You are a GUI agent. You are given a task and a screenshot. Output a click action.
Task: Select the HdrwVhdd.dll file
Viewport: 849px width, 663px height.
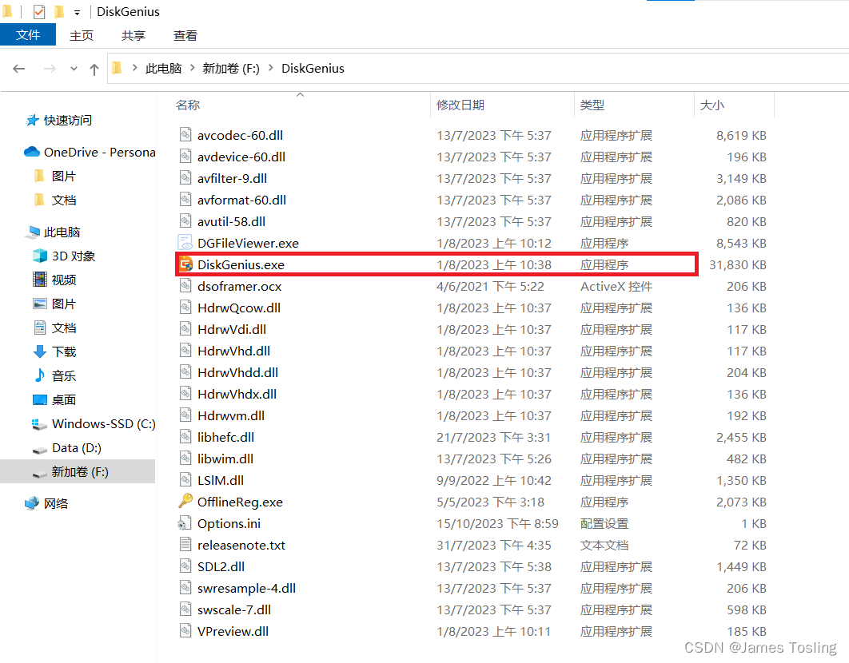237,373
